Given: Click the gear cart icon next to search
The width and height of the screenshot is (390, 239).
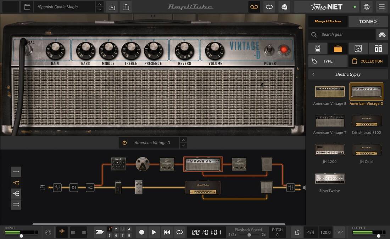Looking at the screenshot, I should click(x=381, y=34).
